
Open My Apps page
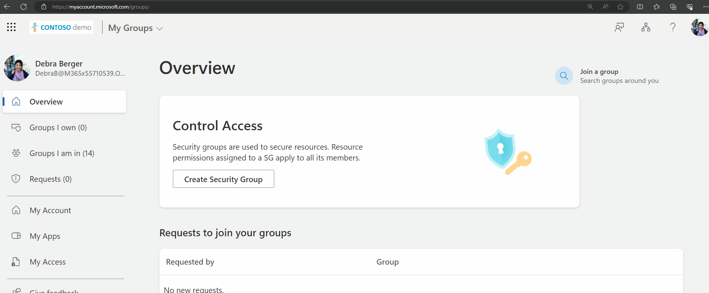pyautogui.click(x=45, y=236)
